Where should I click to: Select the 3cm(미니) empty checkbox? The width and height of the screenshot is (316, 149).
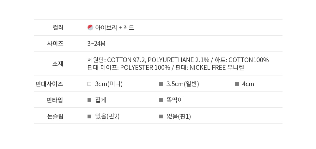(89, 84)
